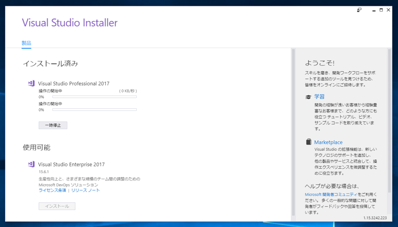This screenshot has height=227, width=398.
Task: Pause the installation with 一時停止 button
Action: (53, 126)
